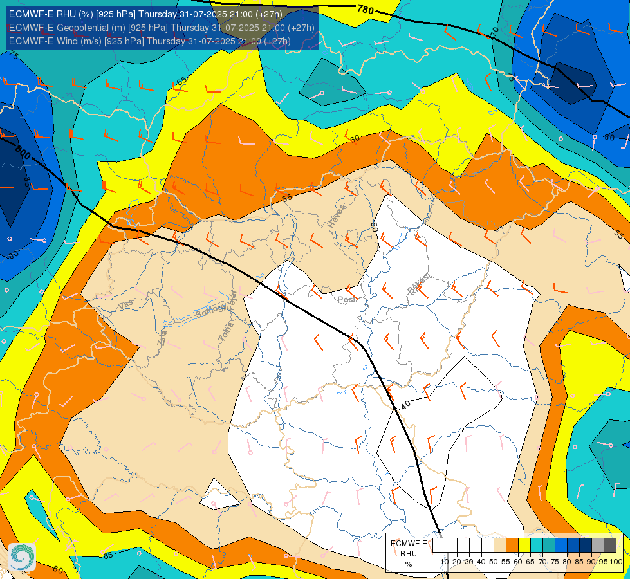Screen dimensions: 630x579
Task: Click the Vas county label
Action: [x=125, y=304]
